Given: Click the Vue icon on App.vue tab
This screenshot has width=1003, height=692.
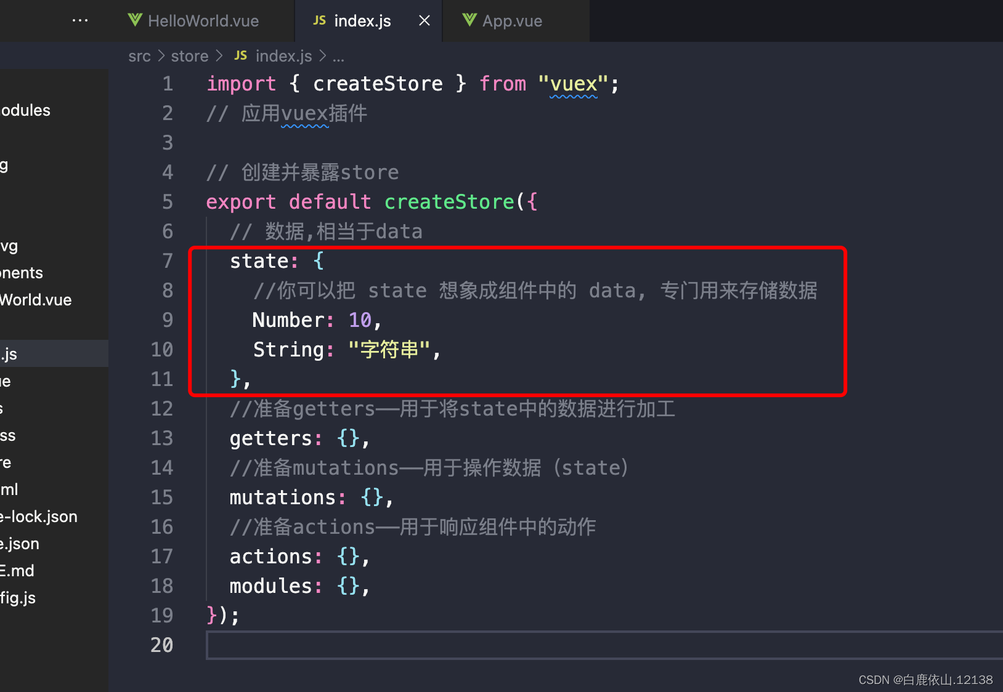Looking at the screenshot, I should coord(469,20).
